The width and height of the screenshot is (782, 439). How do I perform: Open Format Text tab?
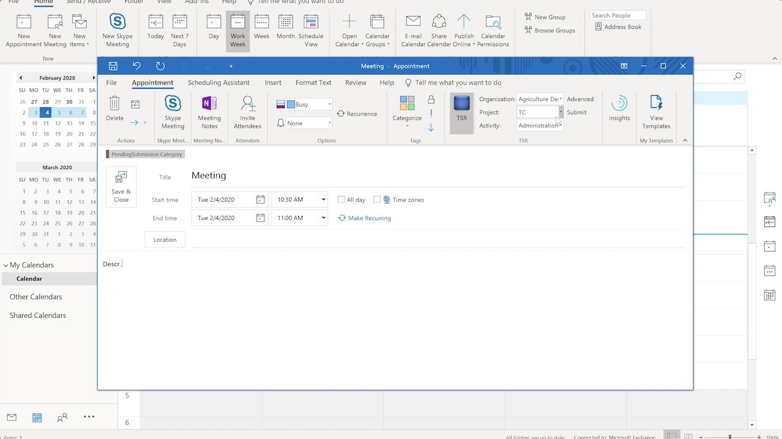[313, 83]
